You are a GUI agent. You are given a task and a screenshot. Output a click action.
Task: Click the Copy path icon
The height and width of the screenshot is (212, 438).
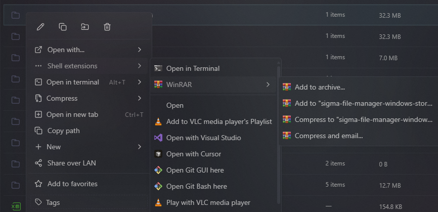[38, 131]
